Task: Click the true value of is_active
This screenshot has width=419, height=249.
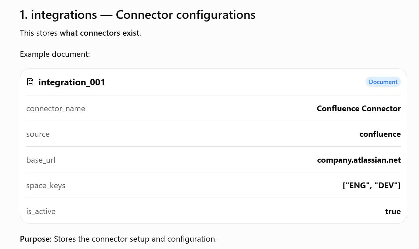Action: (393, 211)
